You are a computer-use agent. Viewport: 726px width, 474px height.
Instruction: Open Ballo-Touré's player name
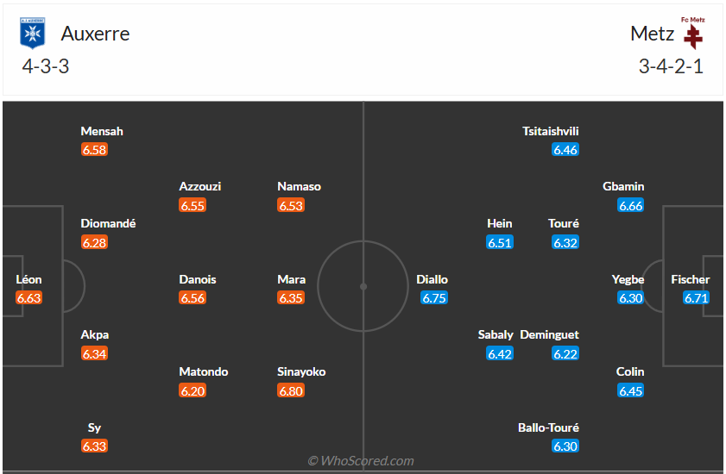(548, 427)
